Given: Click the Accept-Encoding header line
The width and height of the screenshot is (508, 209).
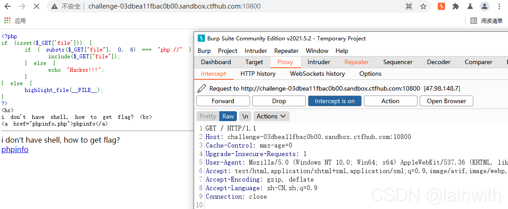Looking at the screenshot, I should click(259, 179).
